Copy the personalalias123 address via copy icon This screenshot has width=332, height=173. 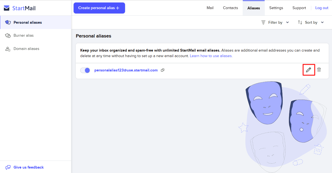(163, 70)
